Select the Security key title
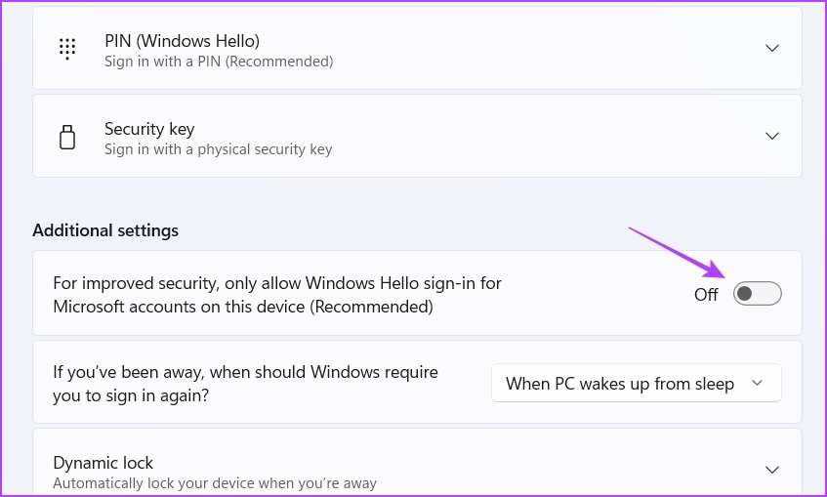This screenshot has width=827, height=497. pyautogui.click(x=149, y=129)
